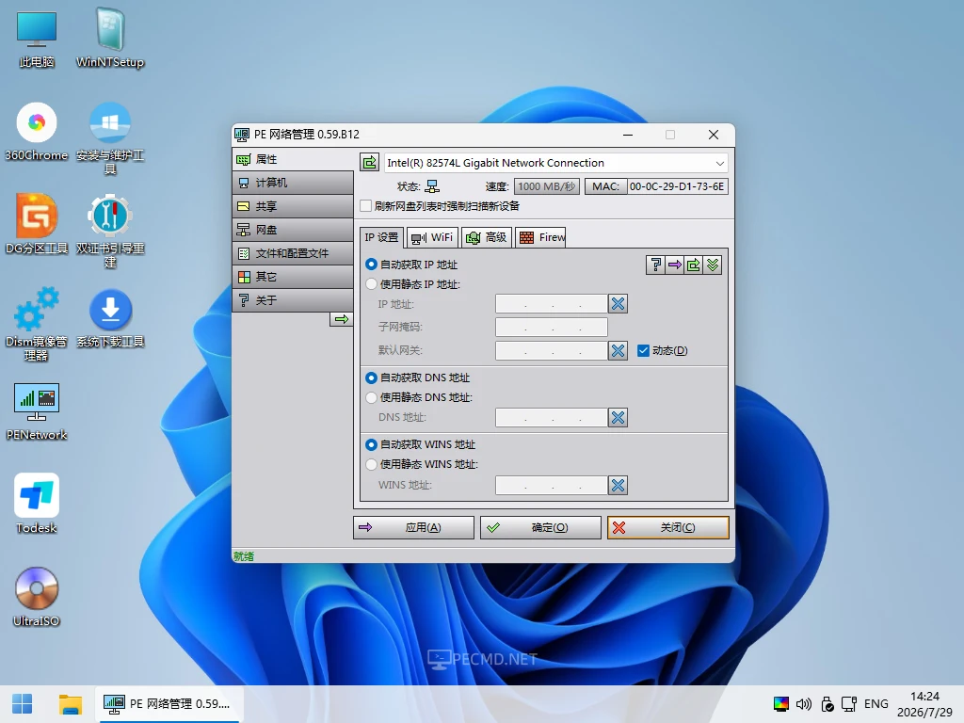Image resolution: width=964 pixels, height=723 pixels.
Task: Click network tray icon in taskbar
Action: point(849,704)
